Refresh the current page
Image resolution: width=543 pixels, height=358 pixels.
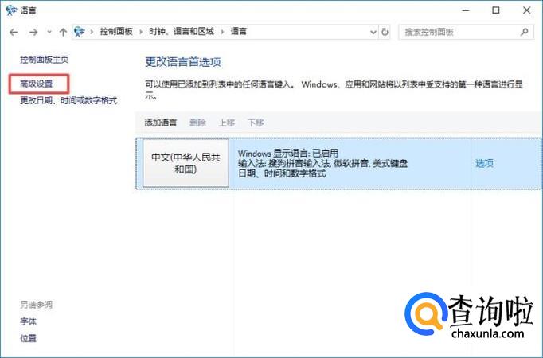pos(385,32)
